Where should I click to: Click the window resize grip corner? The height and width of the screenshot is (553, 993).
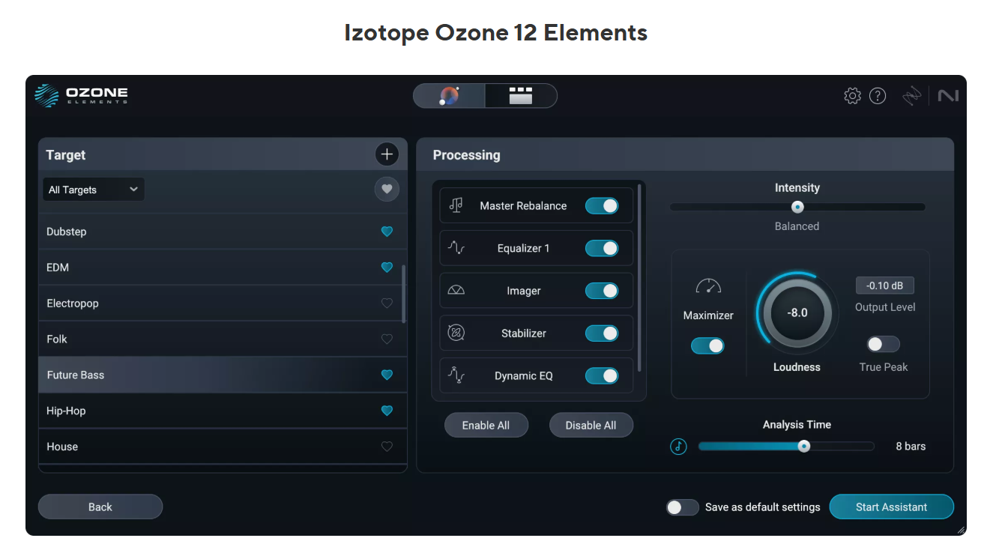tap(960, 529)
